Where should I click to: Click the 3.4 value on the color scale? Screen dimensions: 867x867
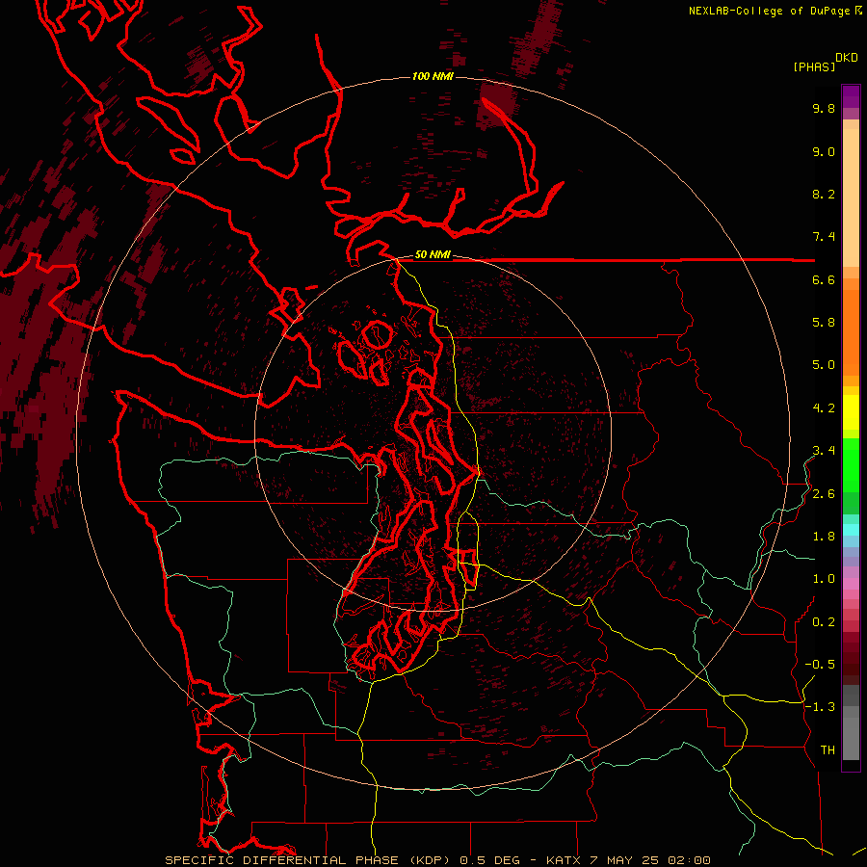(x=824, y=451)
